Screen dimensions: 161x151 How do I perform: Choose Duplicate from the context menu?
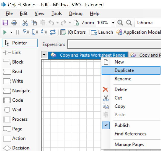click(124, 70)
